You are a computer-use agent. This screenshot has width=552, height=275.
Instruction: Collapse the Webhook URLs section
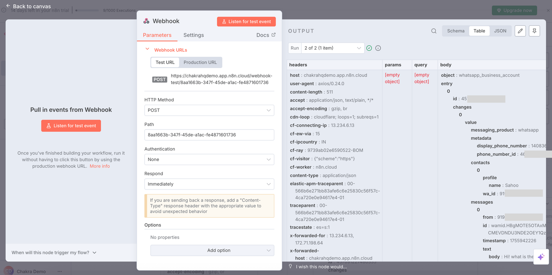pos(147,49)
